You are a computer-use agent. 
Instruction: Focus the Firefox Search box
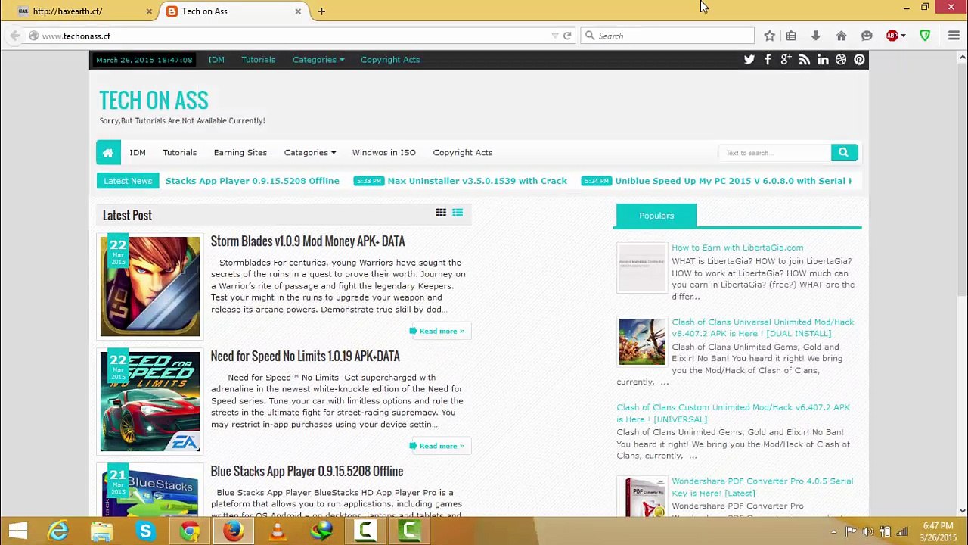point(668,36)
